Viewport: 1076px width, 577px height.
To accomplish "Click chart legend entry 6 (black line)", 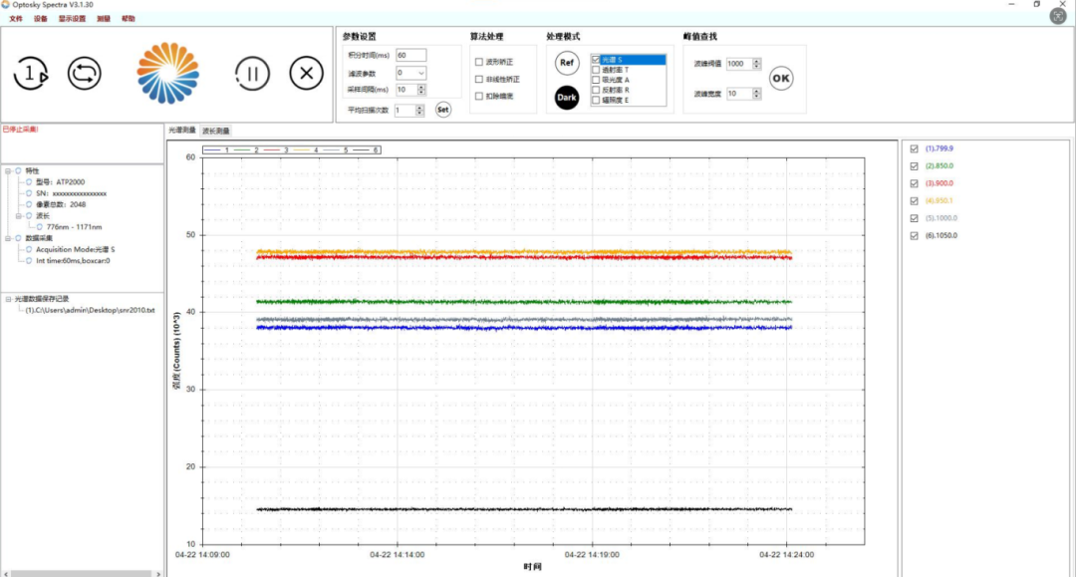I will point(366,149).
